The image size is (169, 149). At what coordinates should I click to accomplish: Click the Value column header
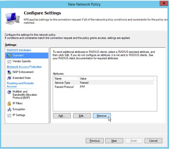116,79
